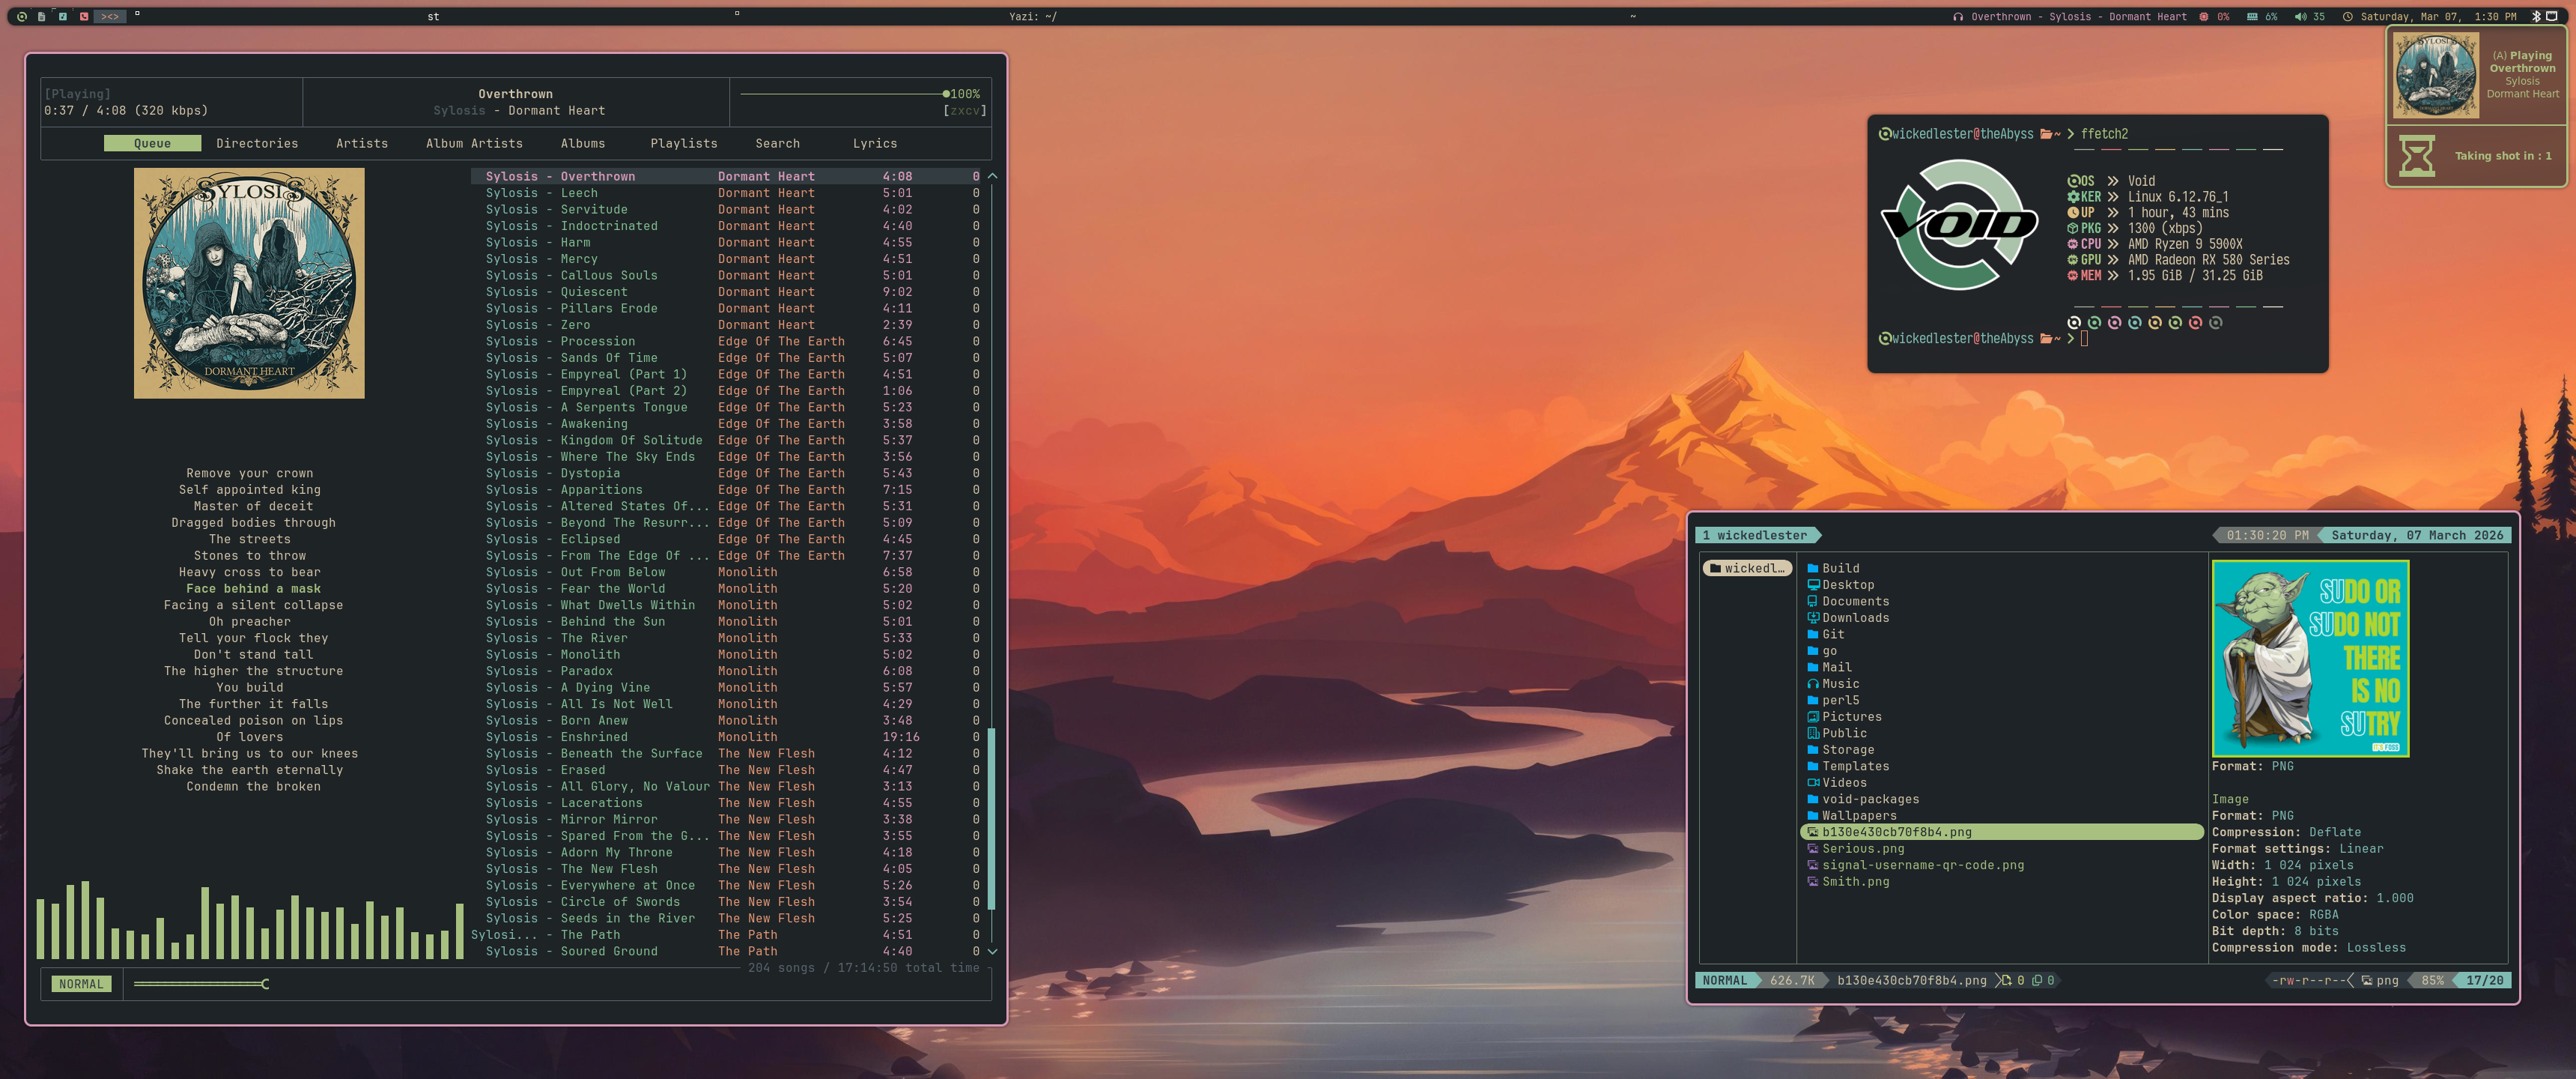
Task: Toggle the playback mode flags [zxcv]
Action: [x=964, y=111]
